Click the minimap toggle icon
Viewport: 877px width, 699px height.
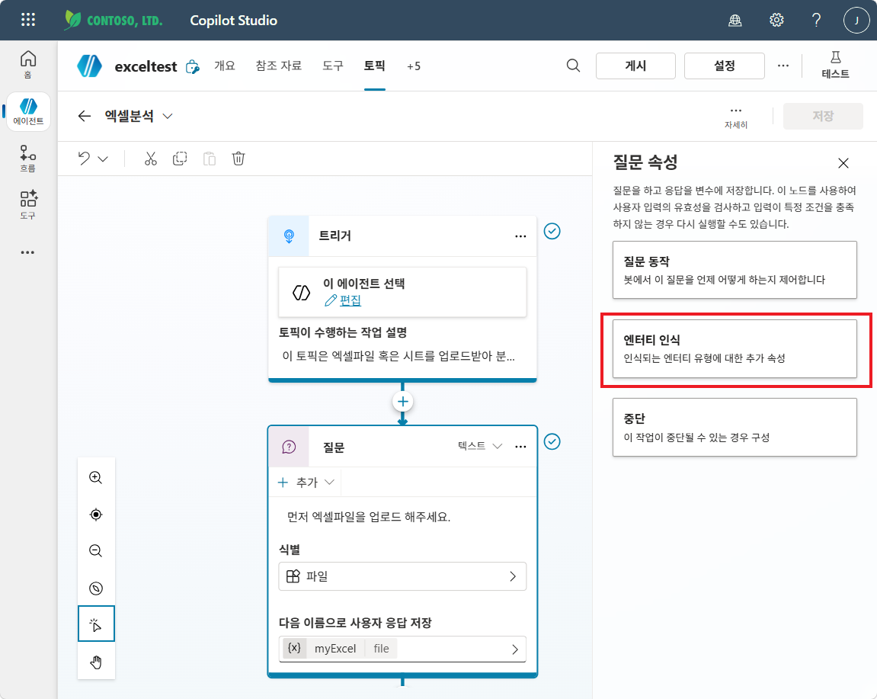click(x=96, y=588)
